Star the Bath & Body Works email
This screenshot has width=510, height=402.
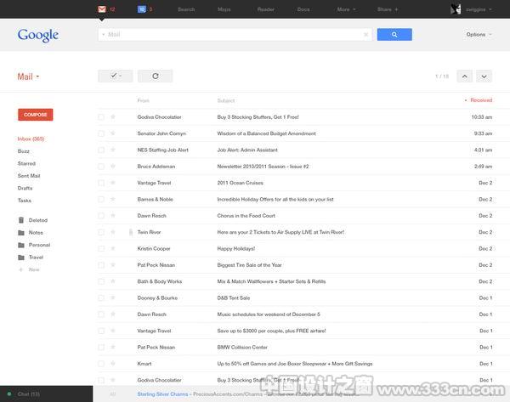[113, 281]
